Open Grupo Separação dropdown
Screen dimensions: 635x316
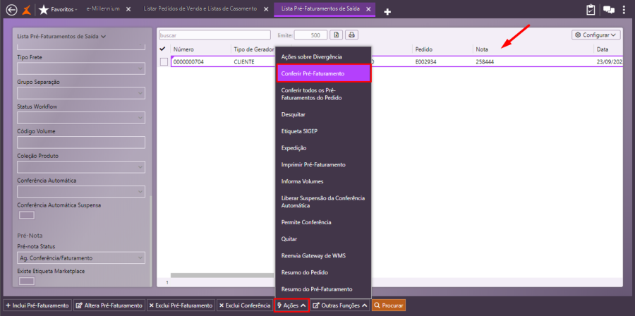[x=81, y=93]
